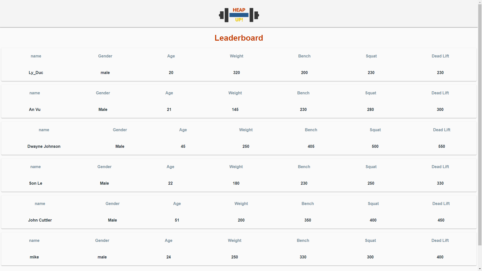Click John Cuttler's Squat value 400
Screen dimensions: 482x271
point(373,220)
